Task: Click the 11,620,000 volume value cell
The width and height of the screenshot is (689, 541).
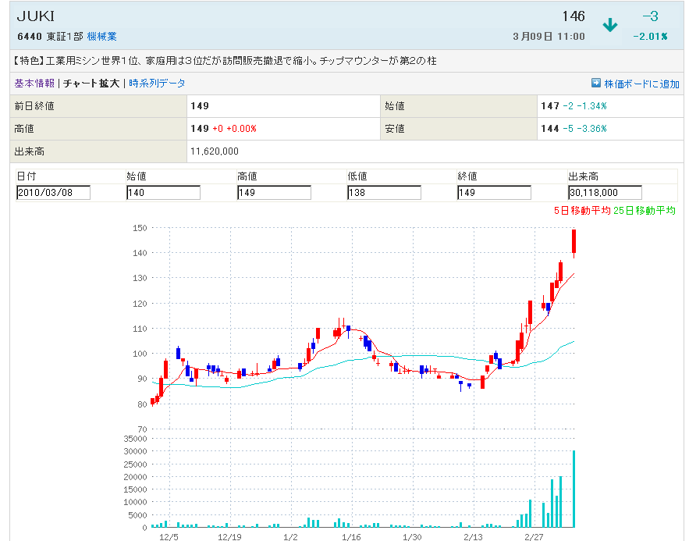Action: 215,151
